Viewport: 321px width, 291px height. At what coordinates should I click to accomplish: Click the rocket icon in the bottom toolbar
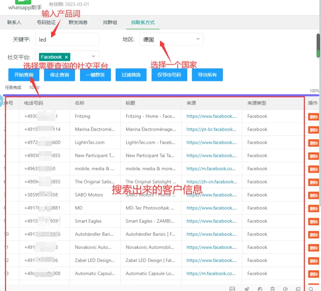tap(247, 289)
